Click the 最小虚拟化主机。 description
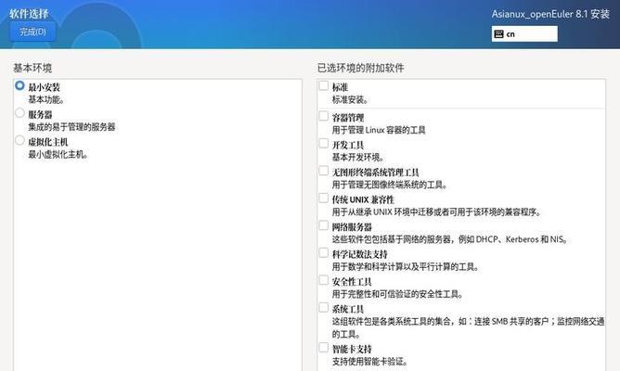This screenshot has width=620, height=371. [x=58, y=155]
